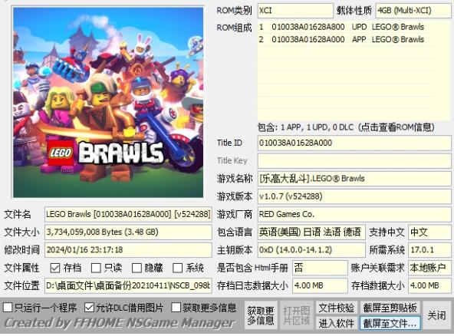Click the 包含语言 languages field

(311, 232)
